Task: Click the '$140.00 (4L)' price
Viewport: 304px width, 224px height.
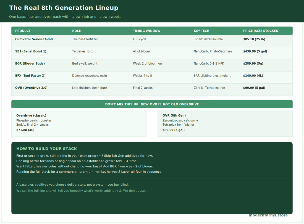Action: (253, 76)
